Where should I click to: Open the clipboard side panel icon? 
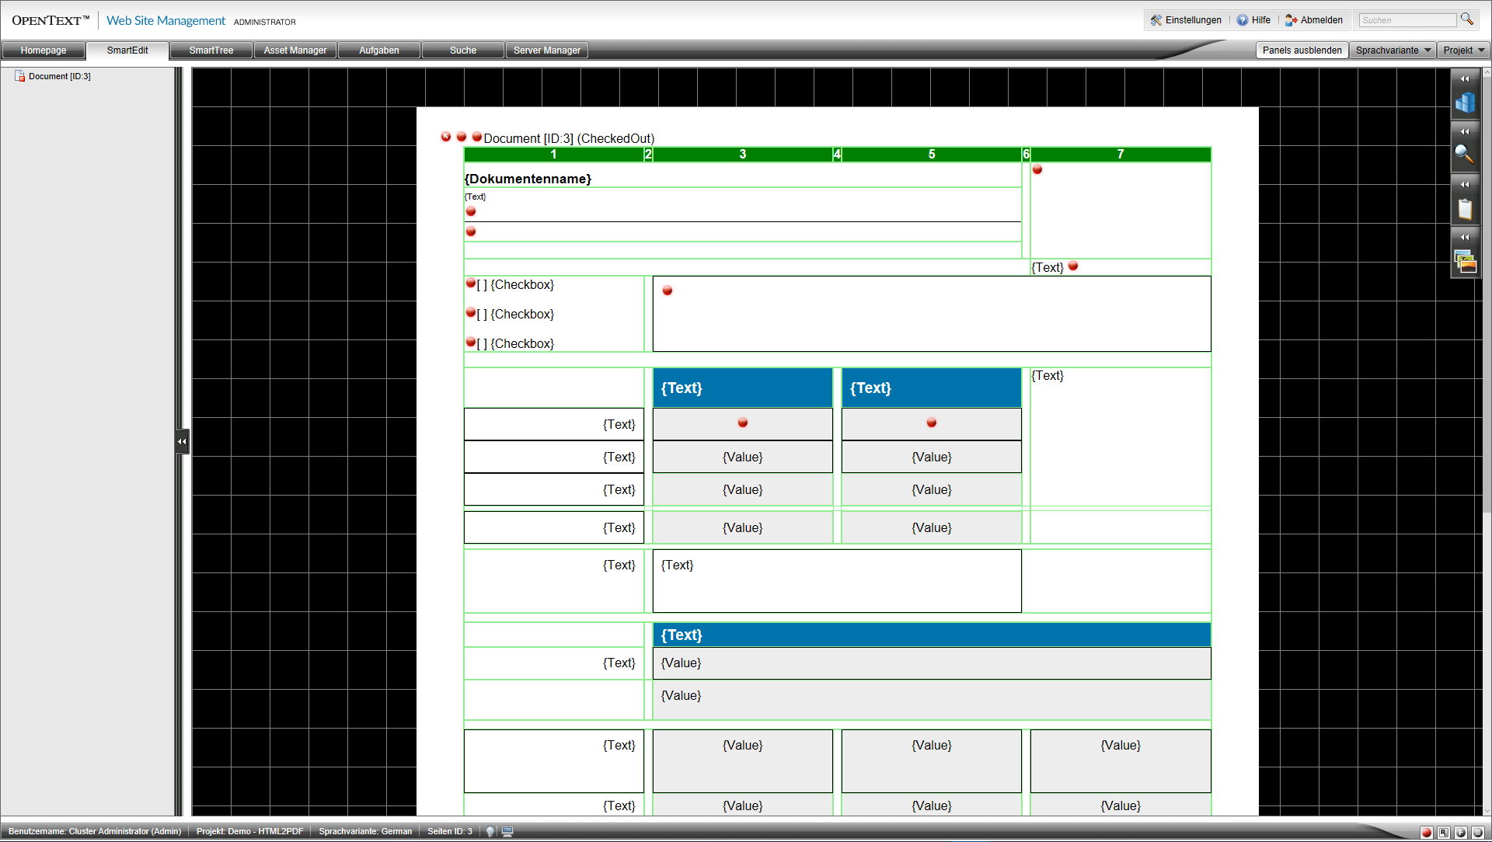click(x=1465, y=208)
